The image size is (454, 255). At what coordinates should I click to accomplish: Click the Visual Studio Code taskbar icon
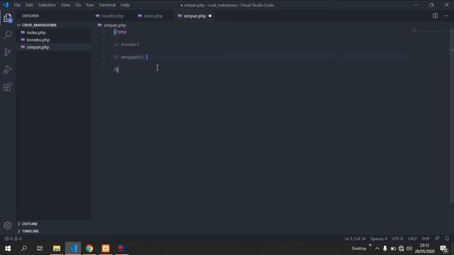(73, 249)
